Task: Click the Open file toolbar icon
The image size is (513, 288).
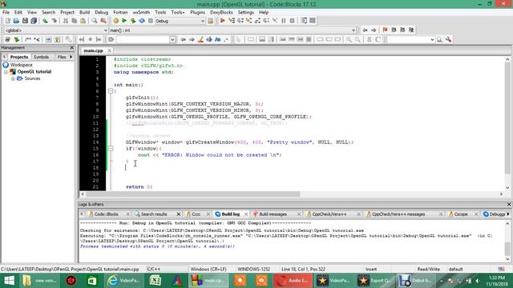Action: 16,21
